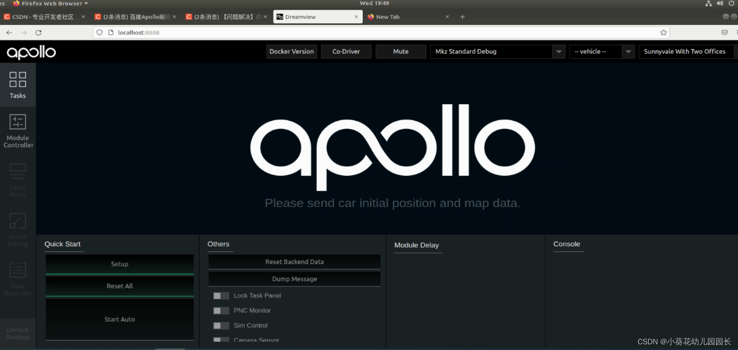Viewport: 738px width, 350px height.
Task: Open the Mkz Standard Debug mode dropdown
Action: (498, 52)
